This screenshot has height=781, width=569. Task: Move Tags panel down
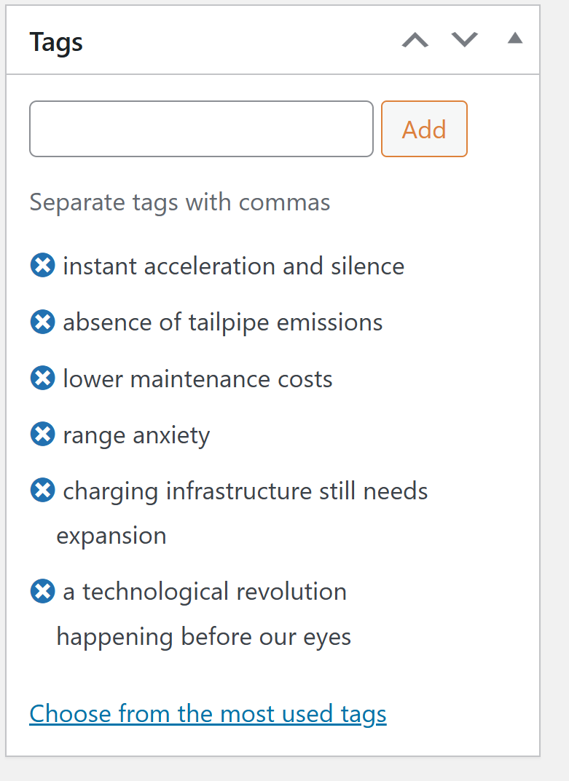click(x=465, y=39)
